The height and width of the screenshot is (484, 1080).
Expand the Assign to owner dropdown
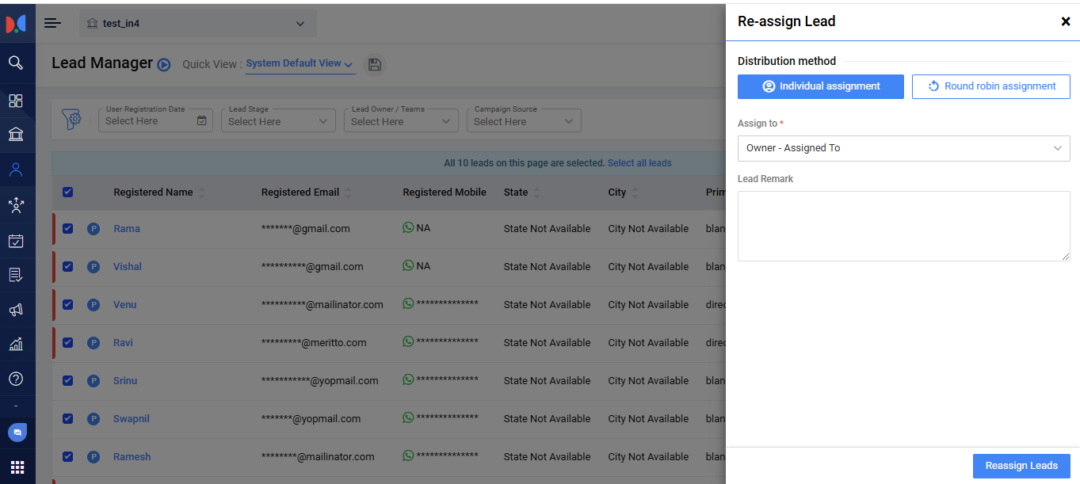click(903, 148)
